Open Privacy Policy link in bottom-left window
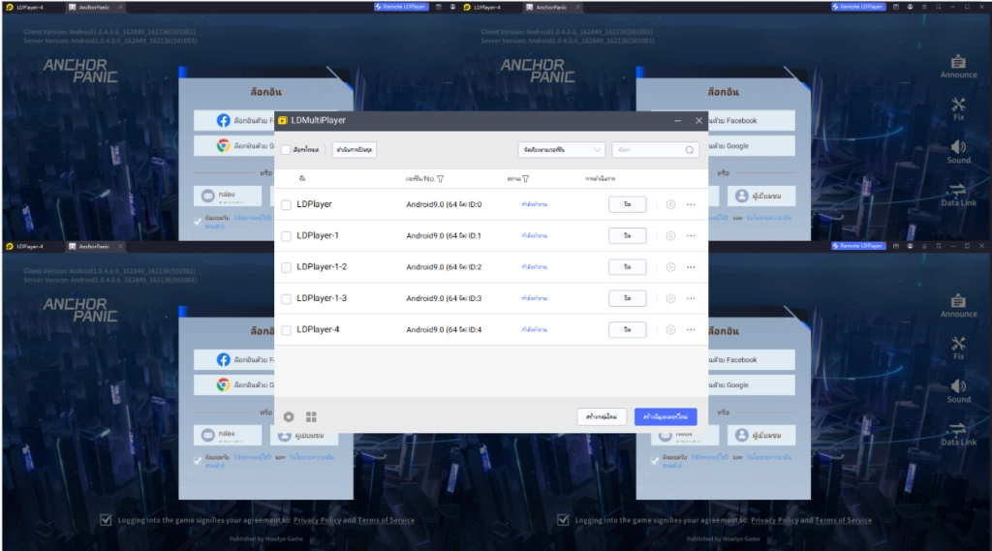992x551 pixels. 317,520
